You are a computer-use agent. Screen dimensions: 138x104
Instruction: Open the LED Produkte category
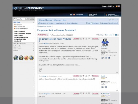pos(20,32)
